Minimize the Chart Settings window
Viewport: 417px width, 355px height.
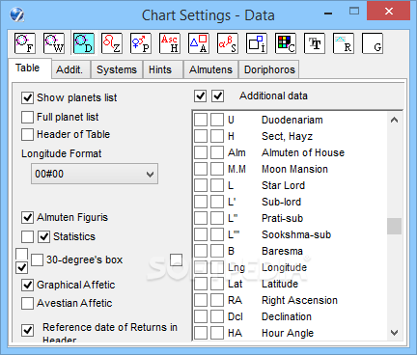(328, 14)
